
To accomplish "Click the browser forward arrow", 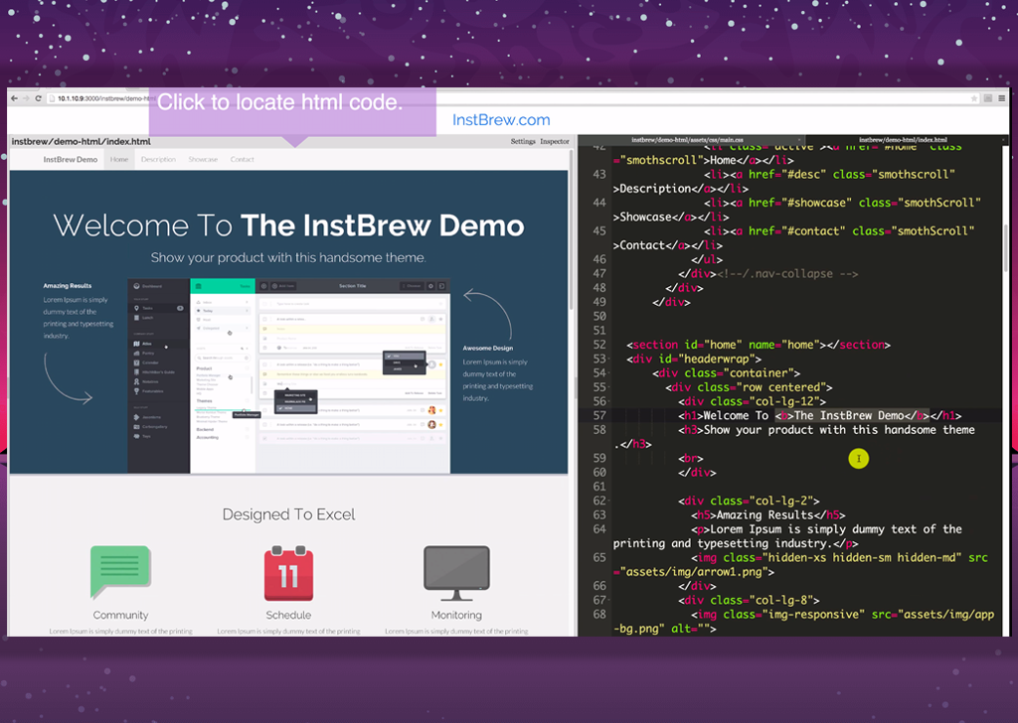I will click(26, 98).
